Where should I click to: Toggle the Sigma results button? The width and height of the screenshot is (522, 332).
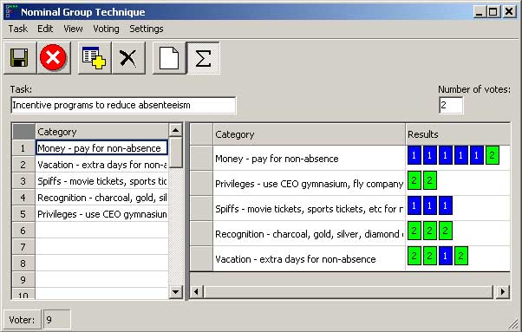[203, 58]
